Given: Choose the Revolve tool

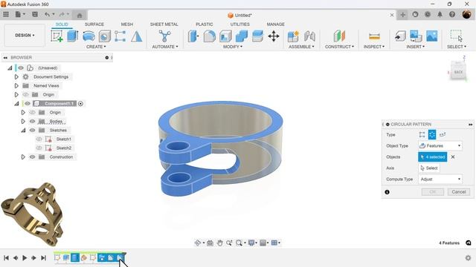Looking at the screenshot, I should pos(89,36).
